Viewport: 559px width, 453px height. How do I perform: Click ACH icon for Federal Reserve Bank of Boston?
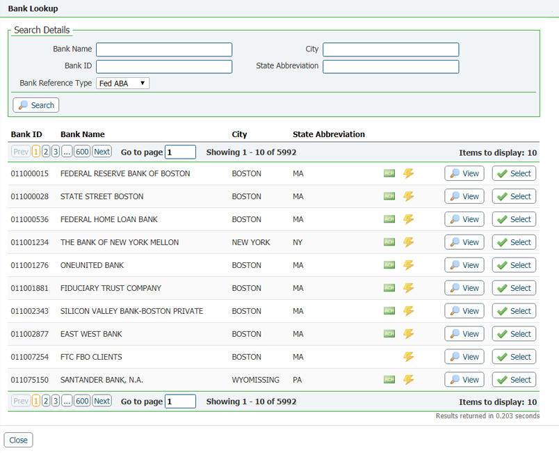point(389,173)
